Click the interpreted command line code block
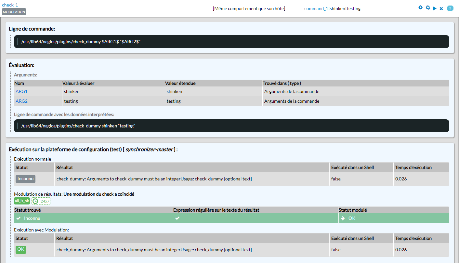This screenshot has width=459, height=263. (231, 126)
